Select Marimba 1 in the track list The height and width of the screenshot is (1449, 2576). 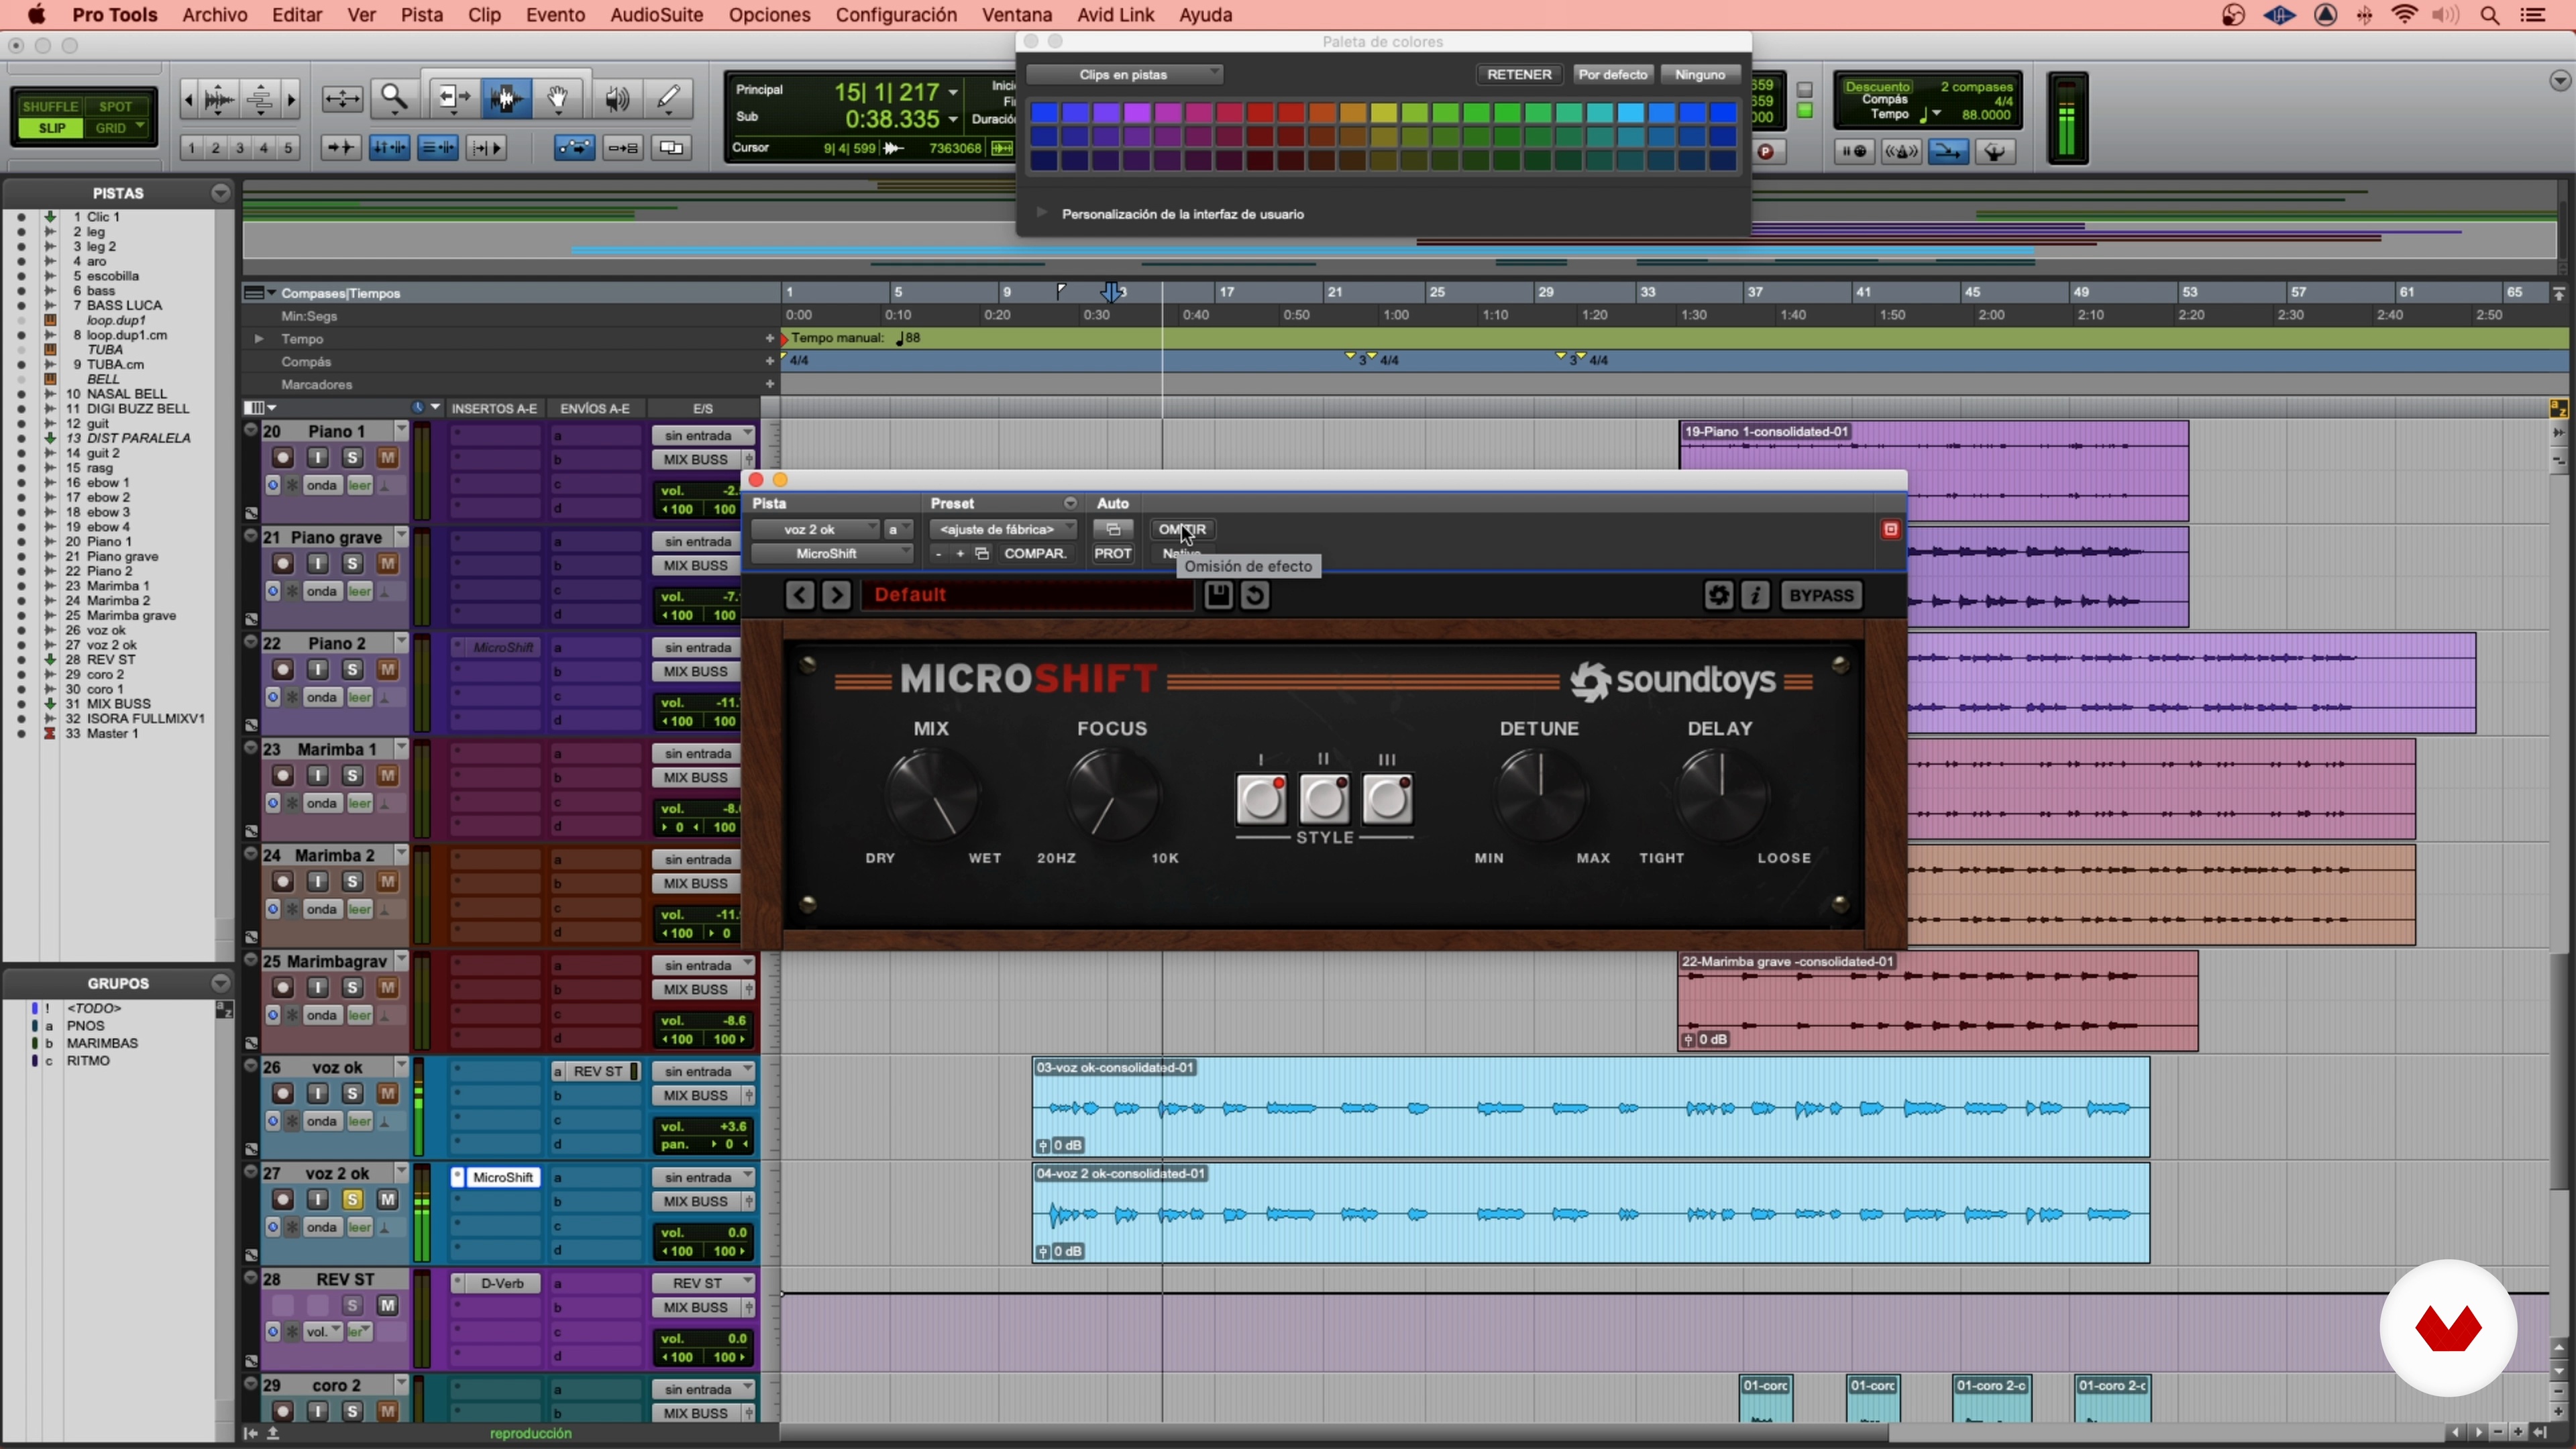coord(117,586)
